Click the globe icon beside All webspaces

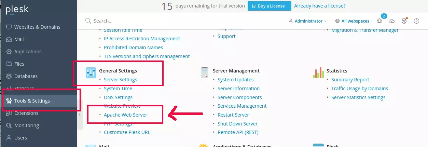[x=337, y=21]
